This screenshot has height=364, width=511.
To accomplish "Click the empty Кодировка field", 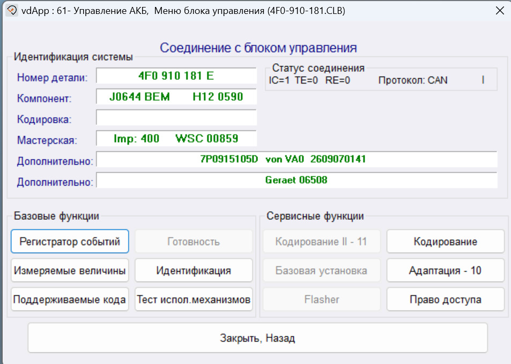I will tap(176, 117).
